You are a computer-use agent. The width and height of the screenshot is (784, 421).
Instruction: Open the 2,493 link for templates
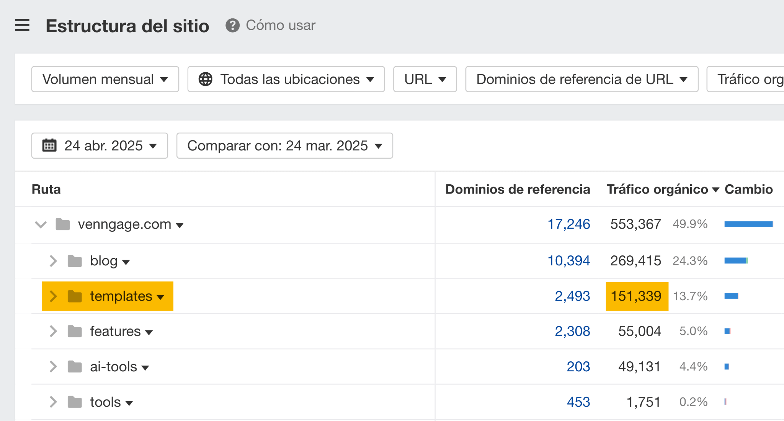pyautogui.click(x=572, y=296)
